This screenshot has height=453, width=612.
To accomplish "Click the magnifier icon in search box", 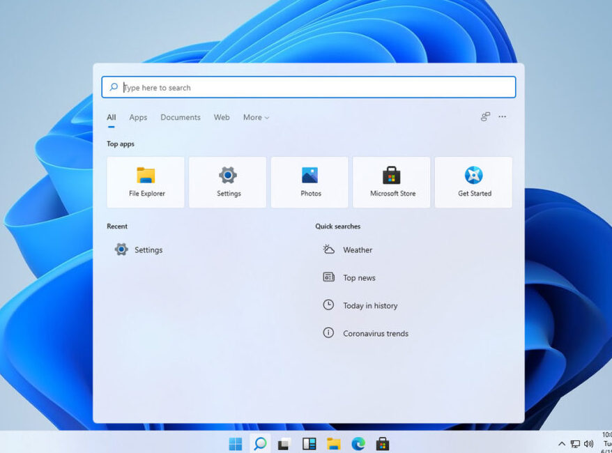I will (114, 87).
